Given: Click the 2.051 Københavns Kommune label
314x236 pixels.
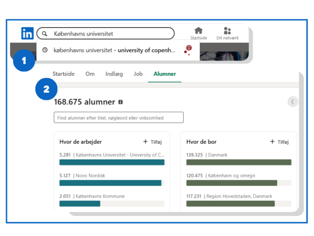Looking at the screenshot, I should tap(92, 196).
